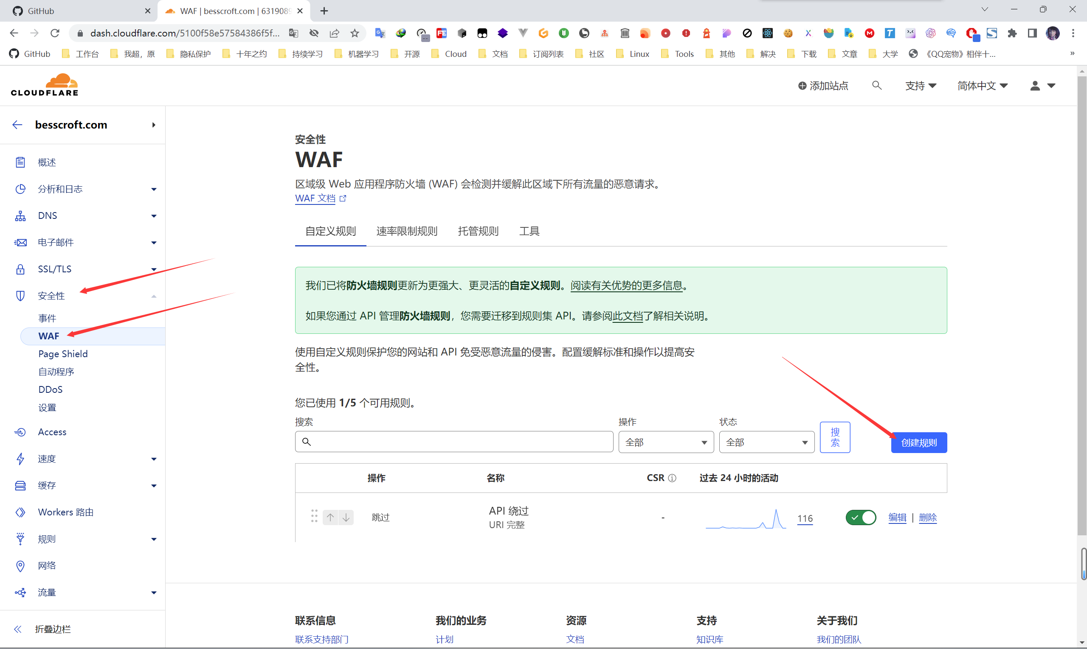The image size is (1087, 649).
Task: Open a new browser tab
Action: pyautogui.click(x=324, y=11)
